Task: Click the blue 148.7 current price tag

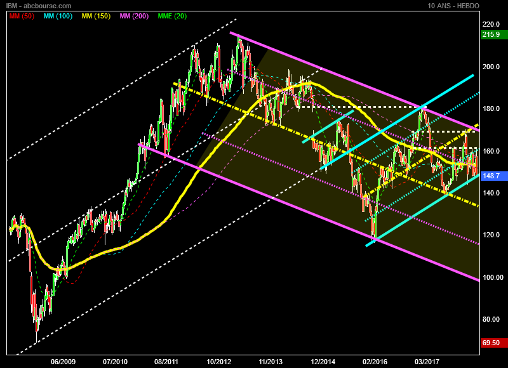Action: tap(494, 176)
